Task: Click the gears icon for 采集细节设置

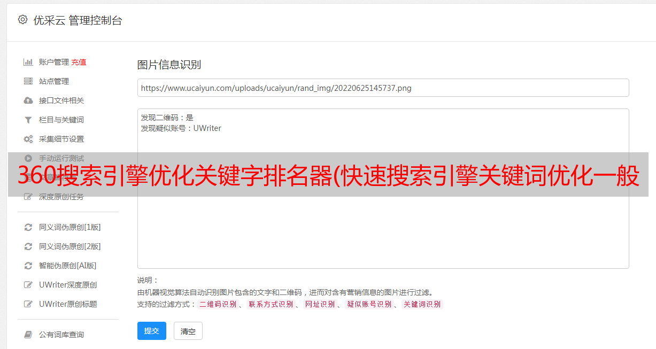Action: pos(28,139)
